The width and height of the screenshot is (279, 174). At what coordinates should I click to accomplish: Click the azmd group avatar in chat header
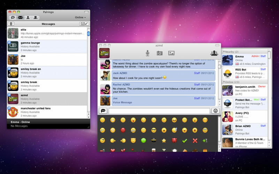(x=104, y=53)
